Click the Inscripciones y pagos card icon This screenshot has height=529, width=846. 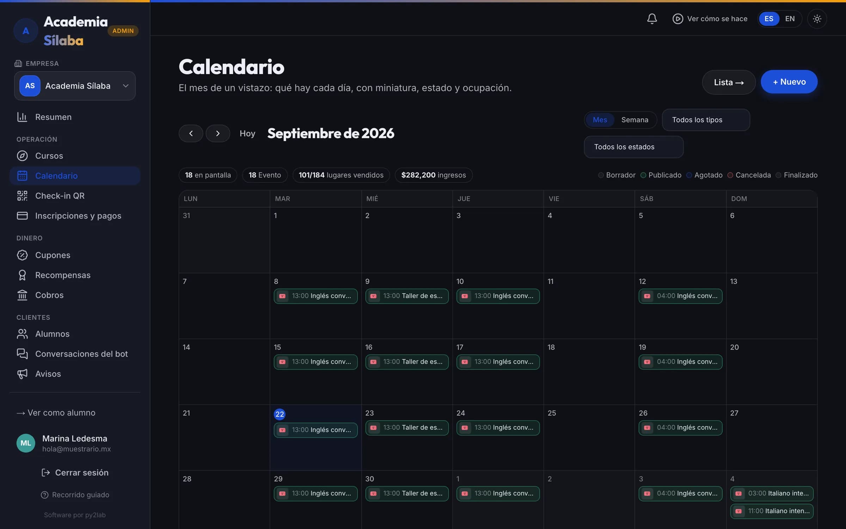tap(22, 215)
